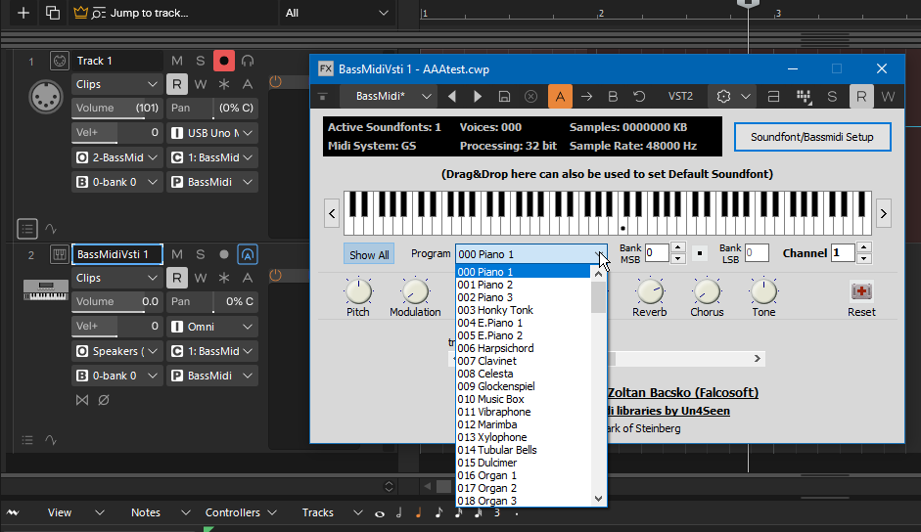Copy A to B with arrow icon
The image size is (921, 532).
(587, 96)
